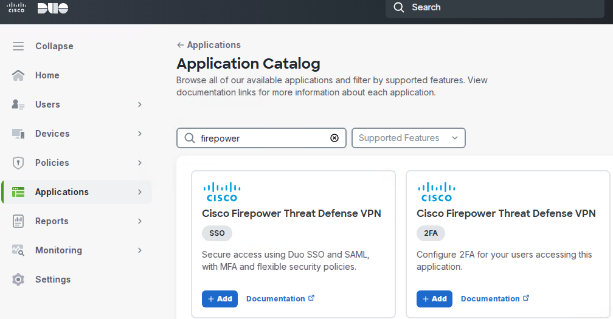The height and width of the screenshot is (319, 613).
Task: Click the Reports chart icon
Action: coord(18,221)
